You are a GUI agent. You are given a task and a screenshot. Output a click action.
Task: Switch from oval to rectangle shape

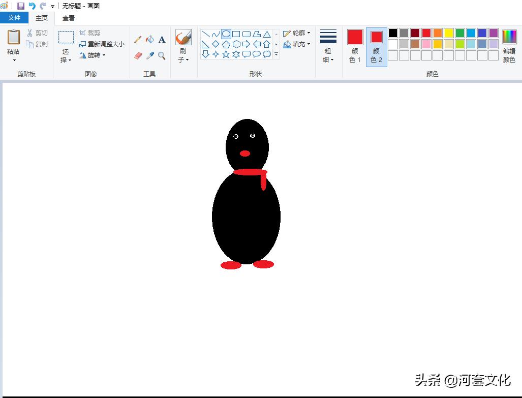pyautogui.click(x=236, y=34)
